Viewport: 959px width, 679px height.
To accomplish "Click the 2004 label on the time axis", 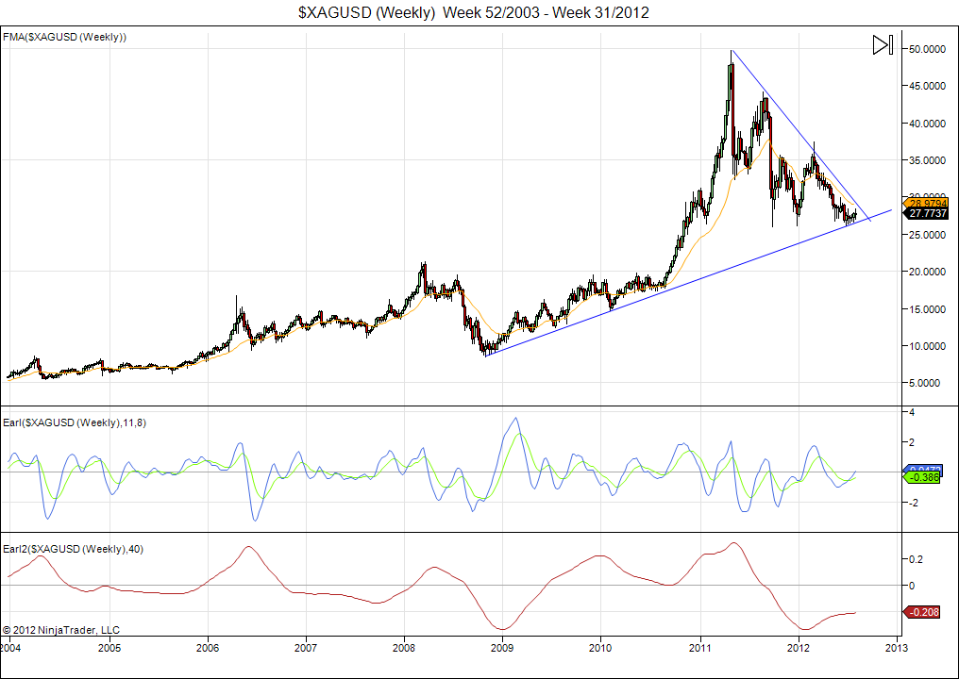I will coord(10,648).
